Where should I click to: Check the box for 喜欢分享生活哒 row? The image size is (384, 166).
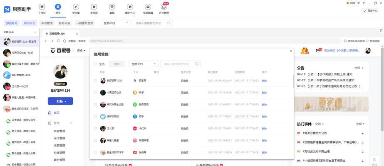point(96,105)
